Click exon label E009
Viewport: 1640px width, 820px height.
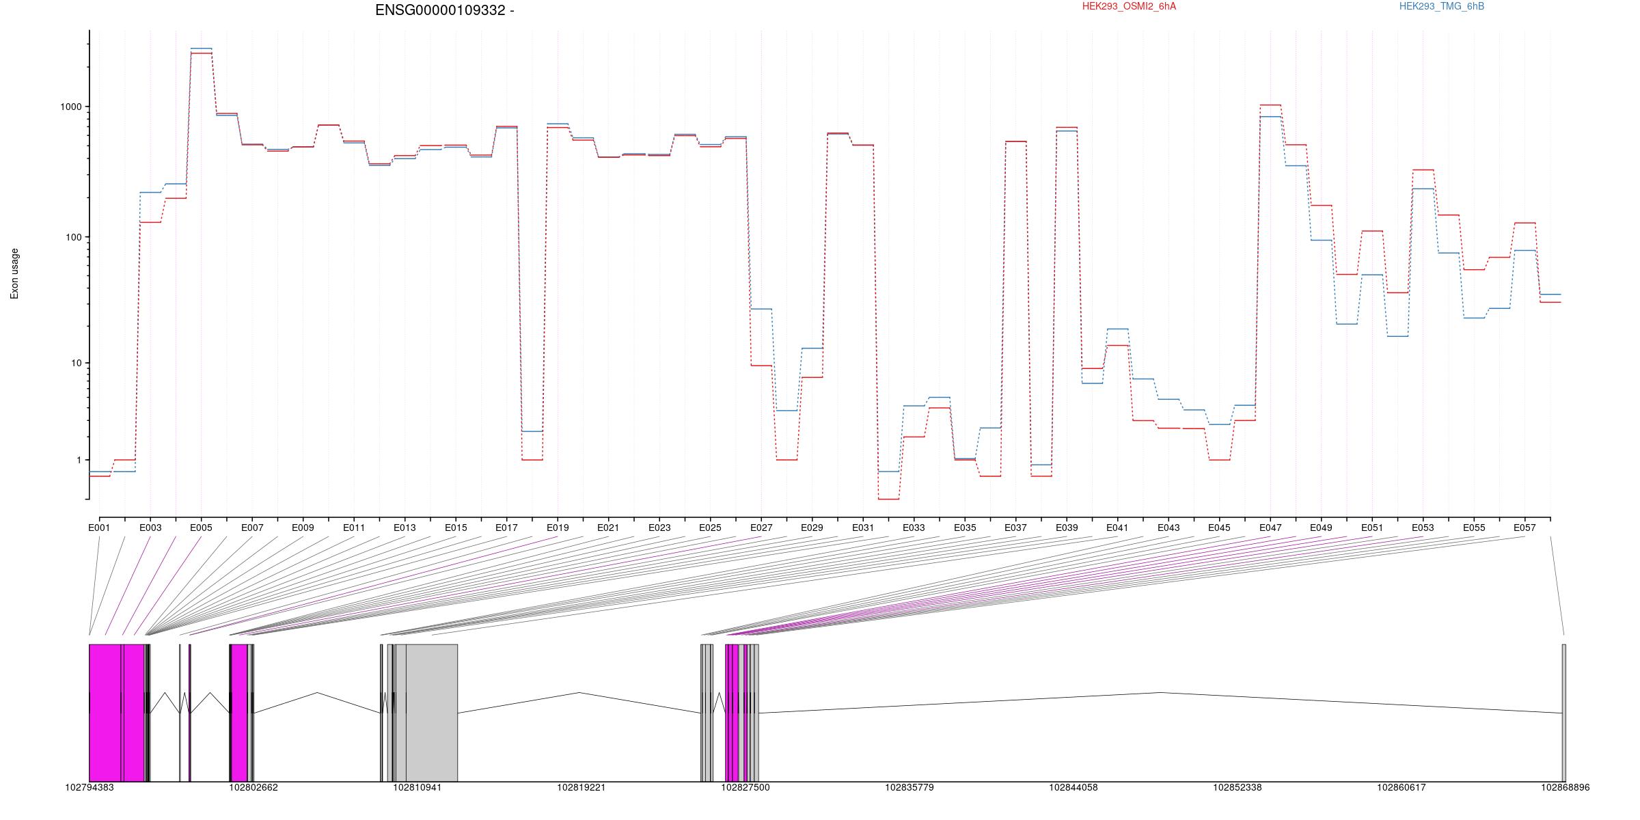pyautogui.click(x=303, y=528)
